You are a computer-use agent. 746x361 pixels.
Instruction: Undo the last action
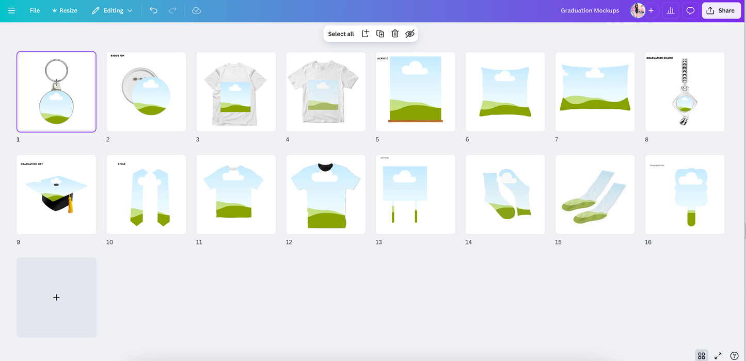[x=153, y=10]
